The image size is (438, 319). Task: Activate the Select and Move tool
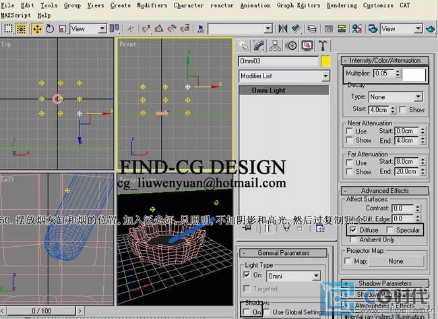pyautogui.click(x=37, y=28)
